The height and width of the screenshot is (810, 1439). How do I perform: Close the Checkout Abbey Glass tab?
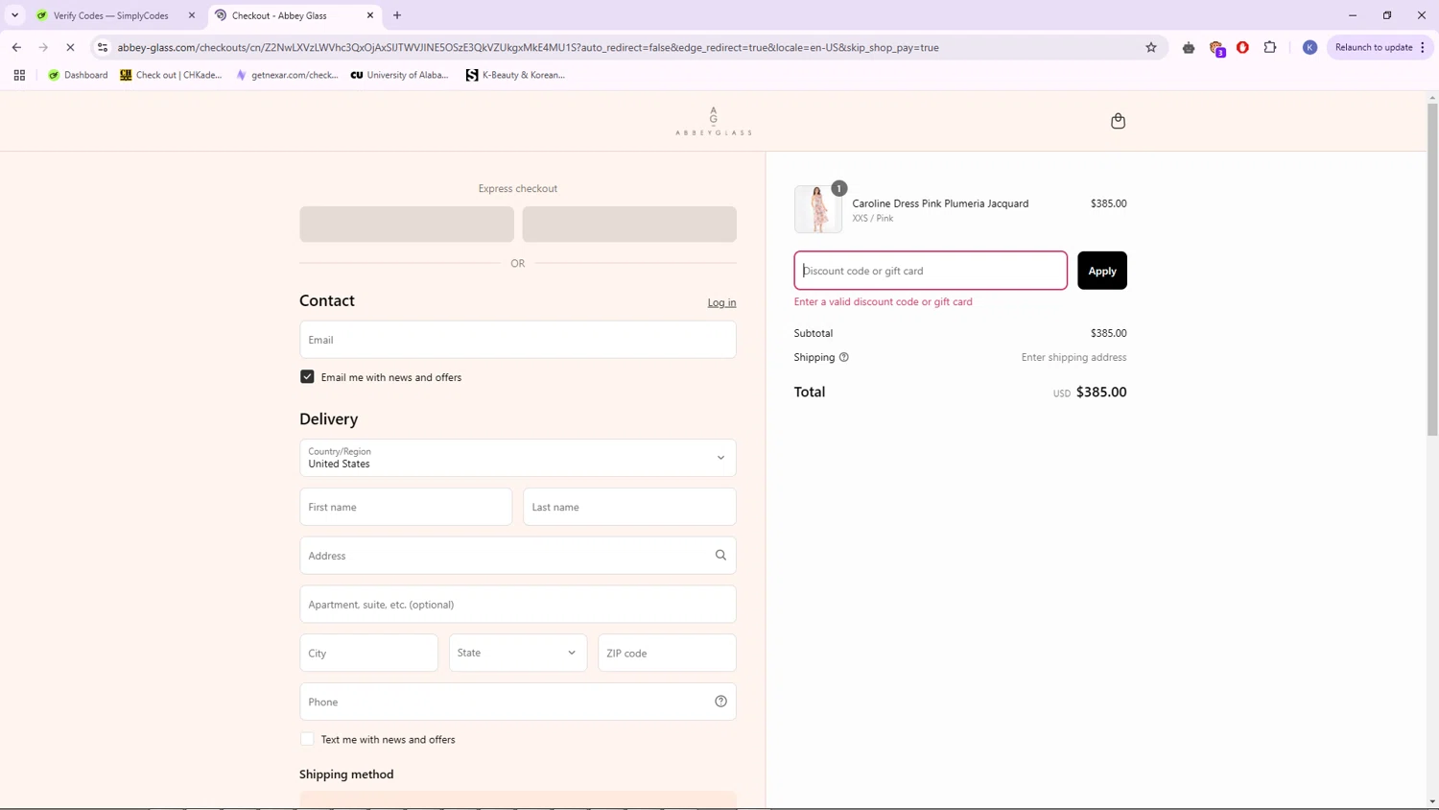[x=370, y=15]
